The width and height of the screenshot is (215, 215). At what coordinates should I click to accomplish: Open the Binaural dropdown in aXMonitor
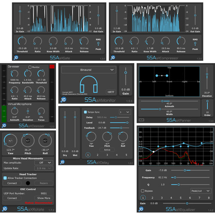click(x=89, y=70)
